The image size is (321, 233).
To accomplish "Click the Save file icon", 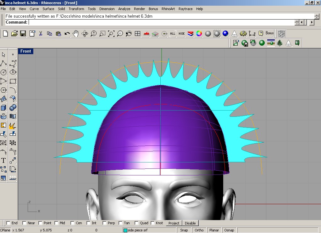I will pyautogui.click(x=23, y=33).
